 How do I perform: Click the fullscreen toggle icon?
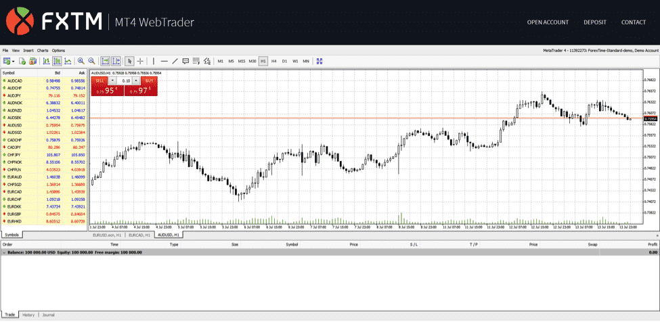pyautogui.click(x=320, y=61)
